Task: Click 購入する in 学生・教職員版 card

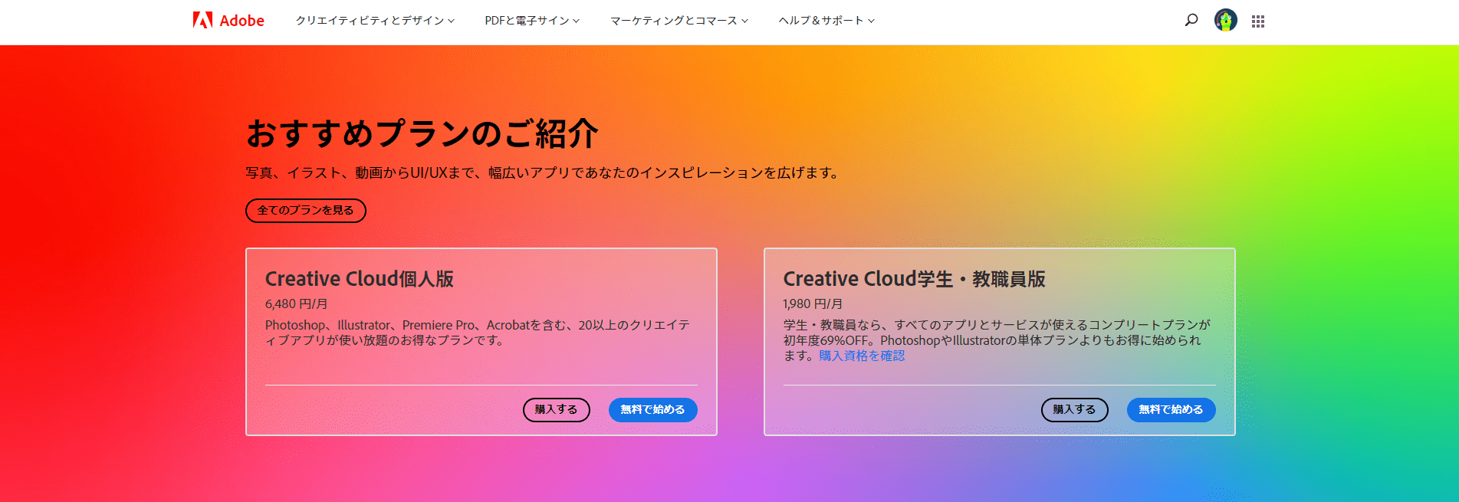Action: 1075,410
